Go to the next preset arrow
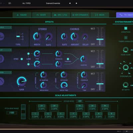Image resolution: width=133 pixels, height=133 pixels. tap(76, 3)
